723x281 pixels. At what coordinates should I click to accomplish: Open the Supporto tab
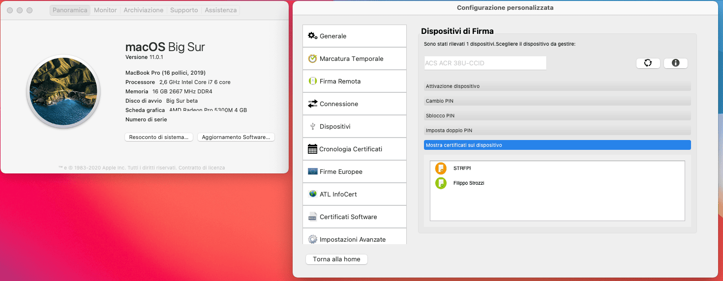coord(184,10)
